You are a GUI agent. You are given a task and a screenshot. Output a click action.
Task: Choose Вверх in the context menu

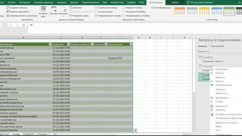pos(219,127)
